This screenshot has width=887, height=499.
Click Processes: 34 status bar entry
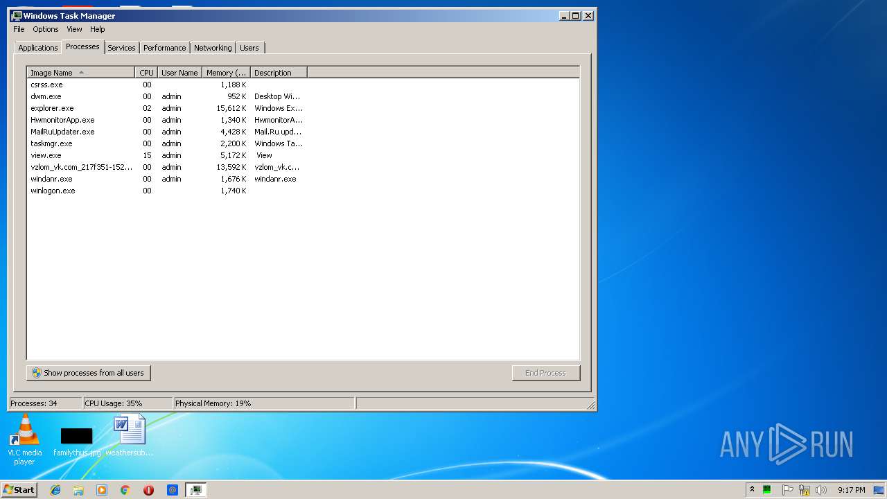[x=45, y=403]
